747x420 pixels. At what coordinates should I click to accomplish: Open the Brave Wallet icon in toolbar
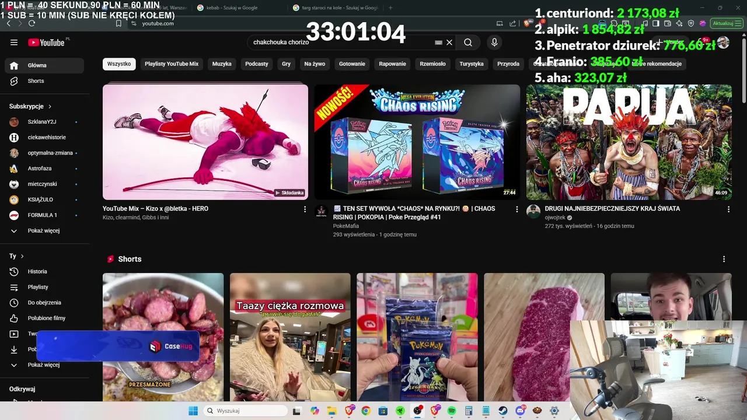pos(668,23)
